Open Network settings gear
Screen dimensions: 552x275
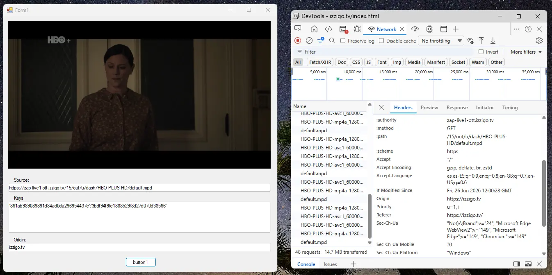point(539,41)
